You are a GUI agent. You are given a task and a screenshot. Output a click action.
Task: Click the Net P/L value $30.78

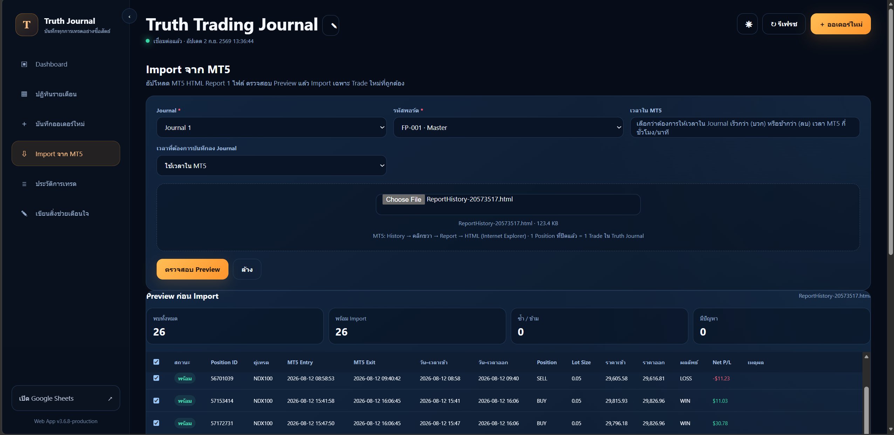pos(720,423)
